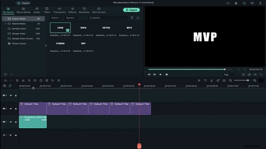Click the previous frame button

pos(149,74)
